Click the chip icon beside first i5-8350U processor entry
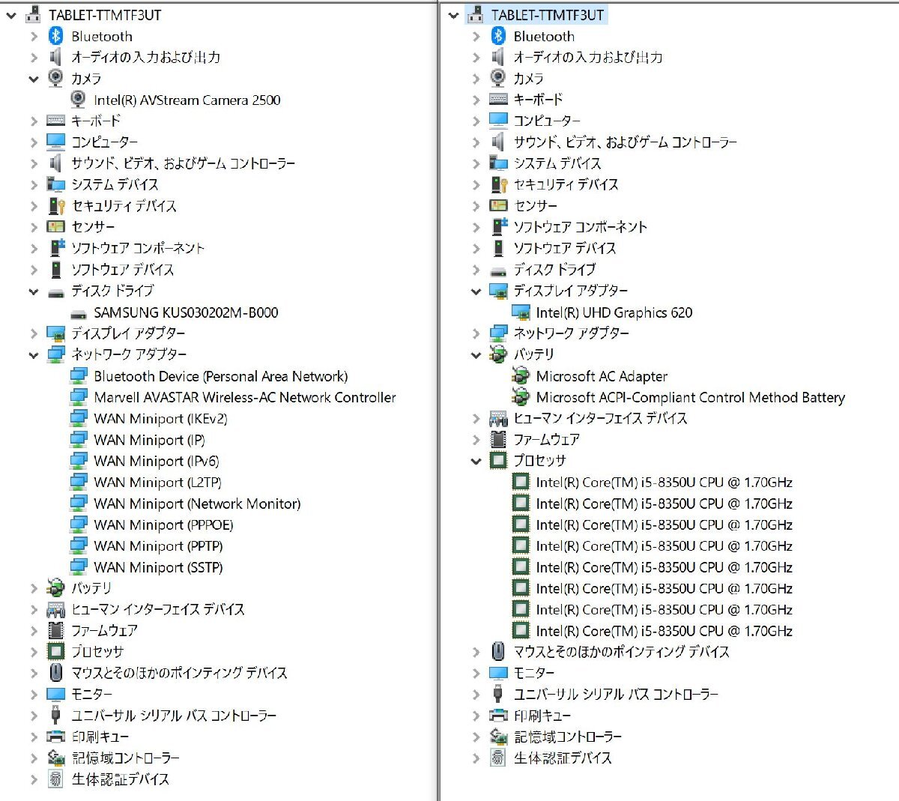899x801 pixels. point(521,482)
